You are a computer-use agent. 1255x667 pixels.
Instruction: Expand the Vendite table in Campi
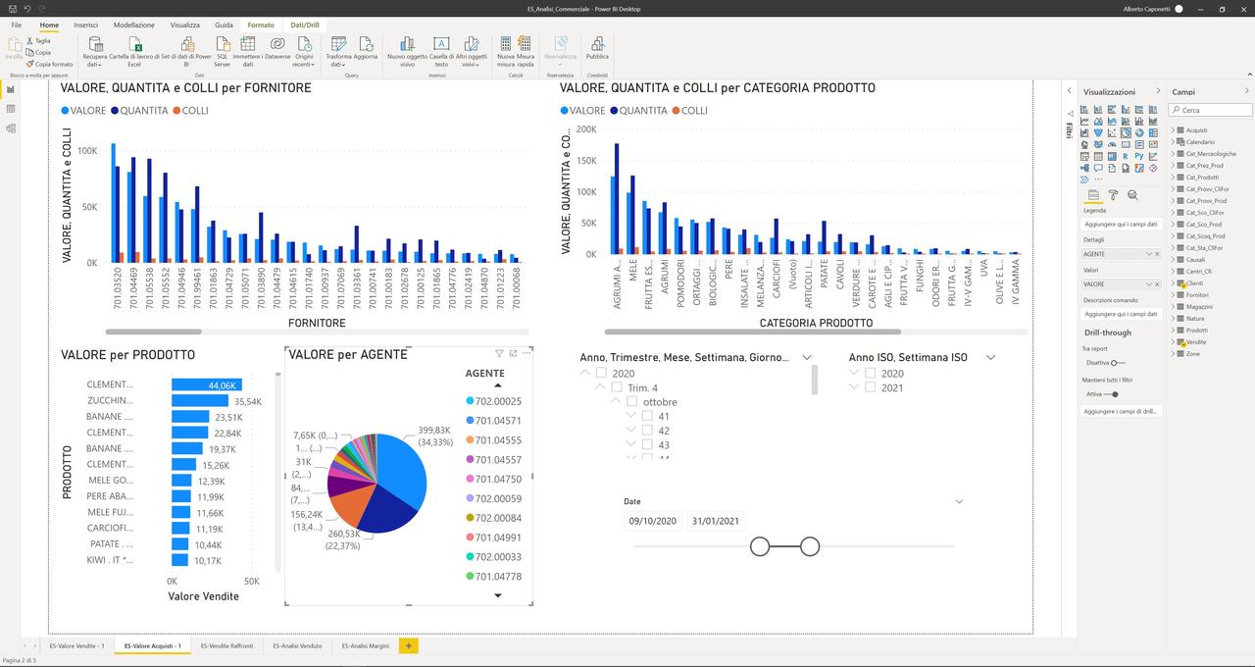1174,342
